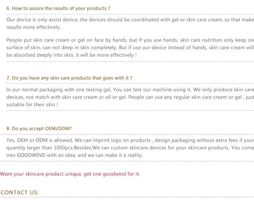
Task: Click the dotted line under question 8 heading
Action: tap(130, 135)
